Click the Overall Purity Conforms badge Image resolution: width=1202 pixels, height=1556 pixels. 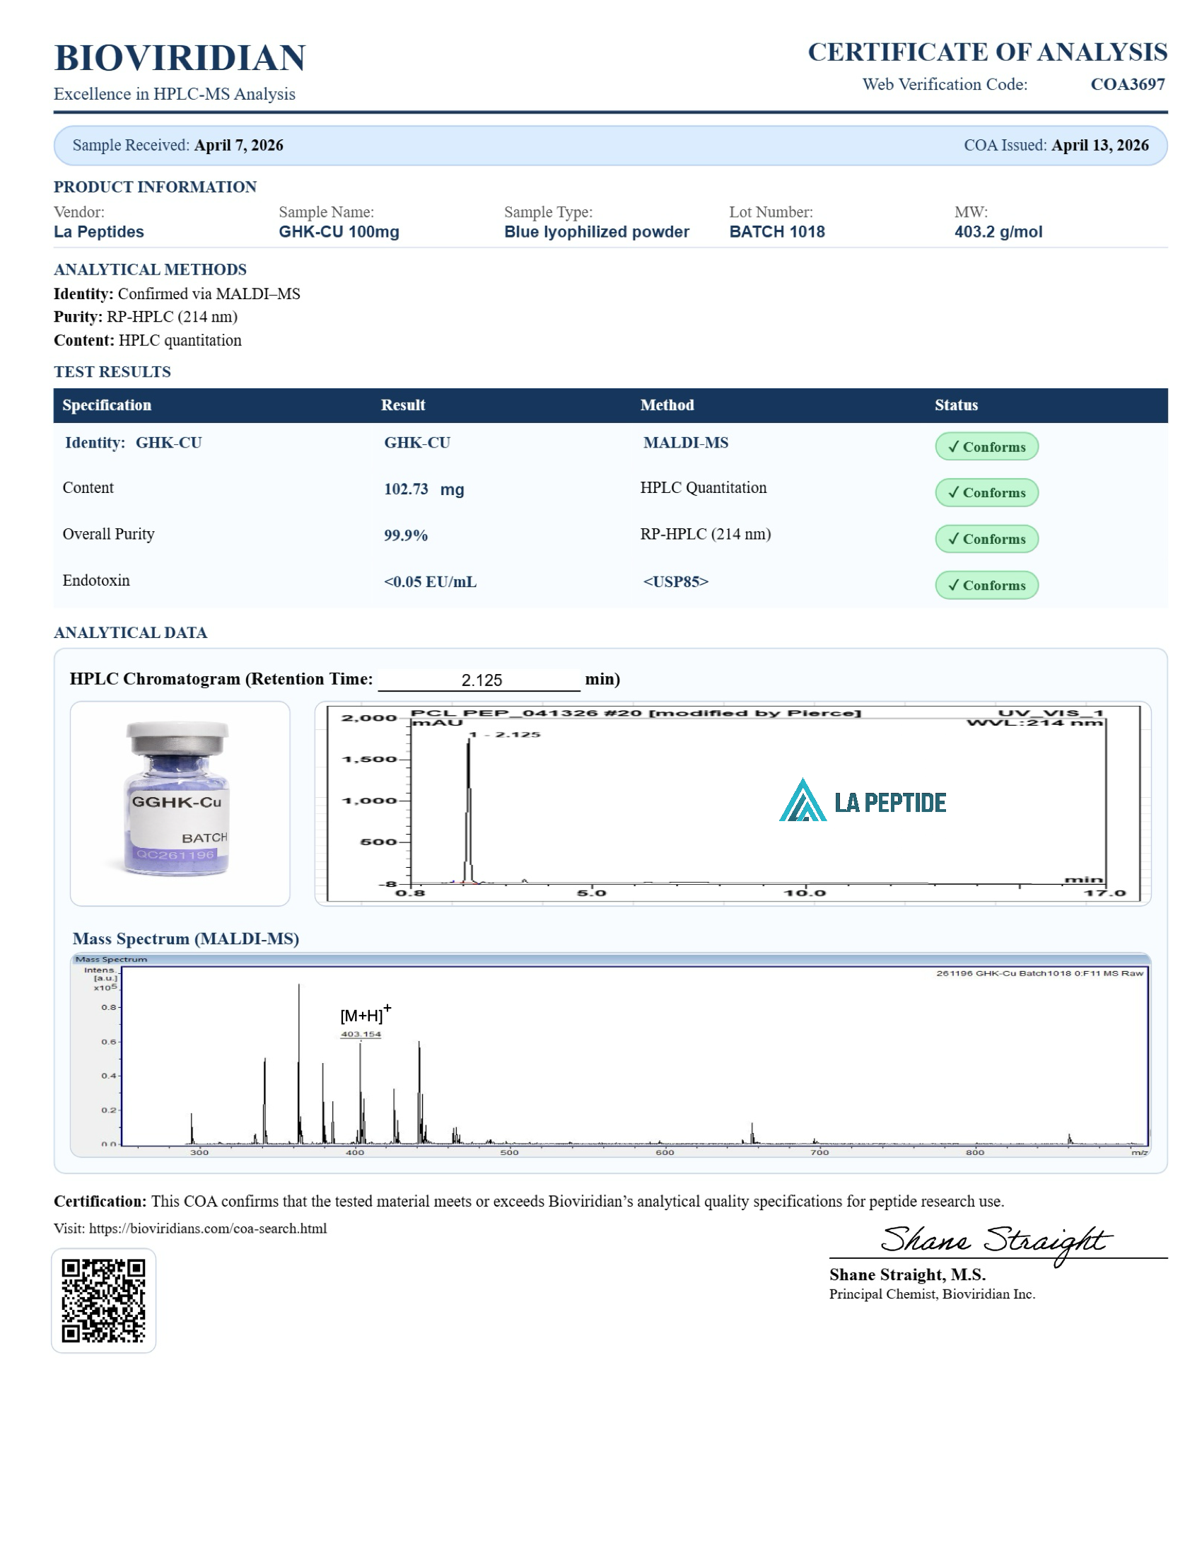986,539
